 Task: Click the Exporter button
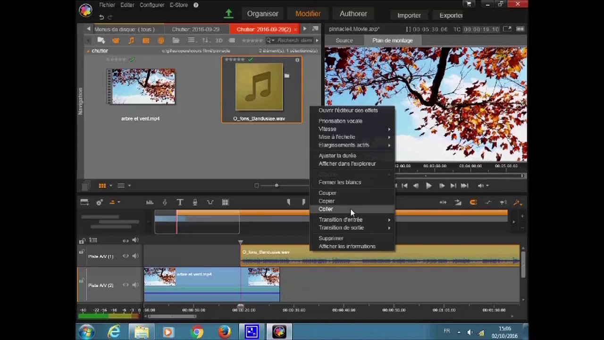(451, 15)
